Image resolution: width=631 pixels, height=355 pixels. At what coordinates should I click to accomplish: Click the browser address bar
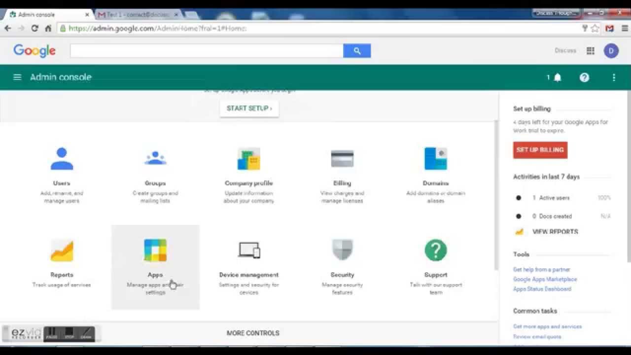point(319,28)
